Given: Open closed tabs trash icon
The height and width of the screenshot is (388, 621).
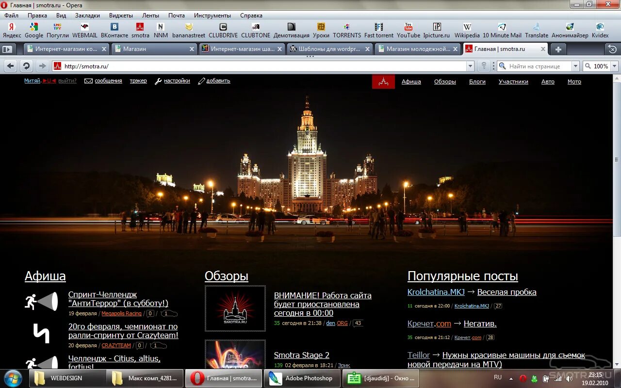Looking at the screenshot, I should tap(612, 49).
